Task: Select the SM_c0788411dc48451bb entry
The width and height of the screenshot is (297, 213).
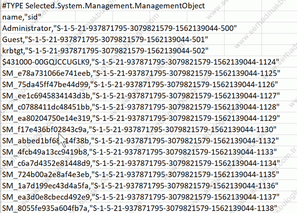Action: [141, 107]
